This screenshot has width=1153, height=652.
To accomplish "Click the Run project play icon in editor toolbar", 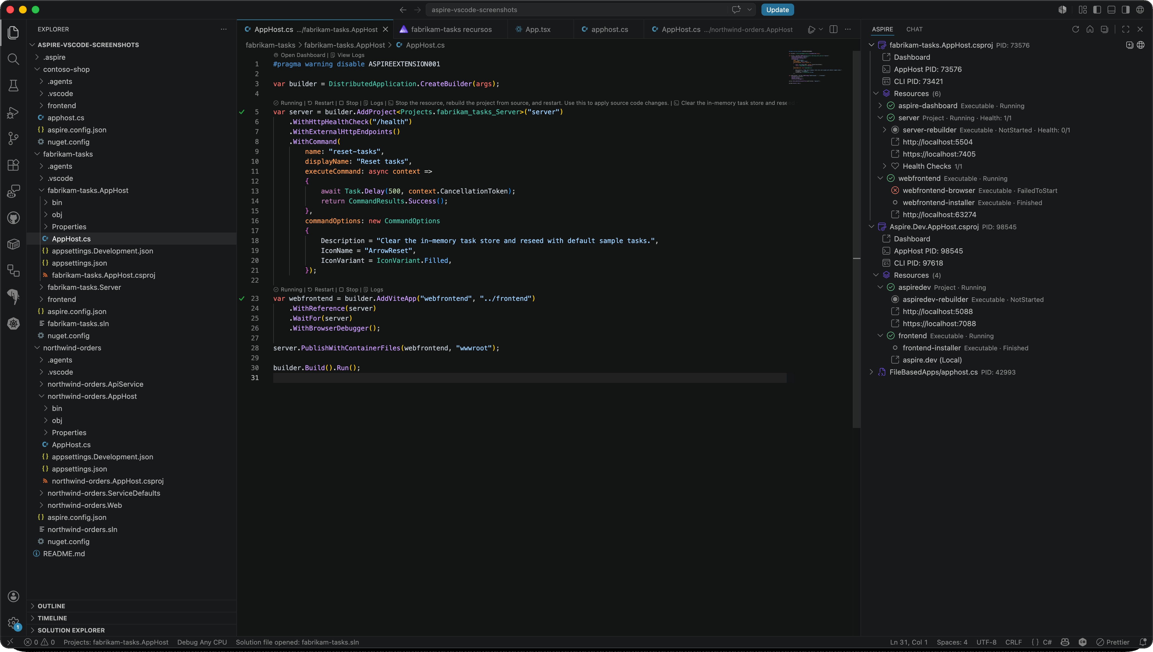I will pos(811,29).
